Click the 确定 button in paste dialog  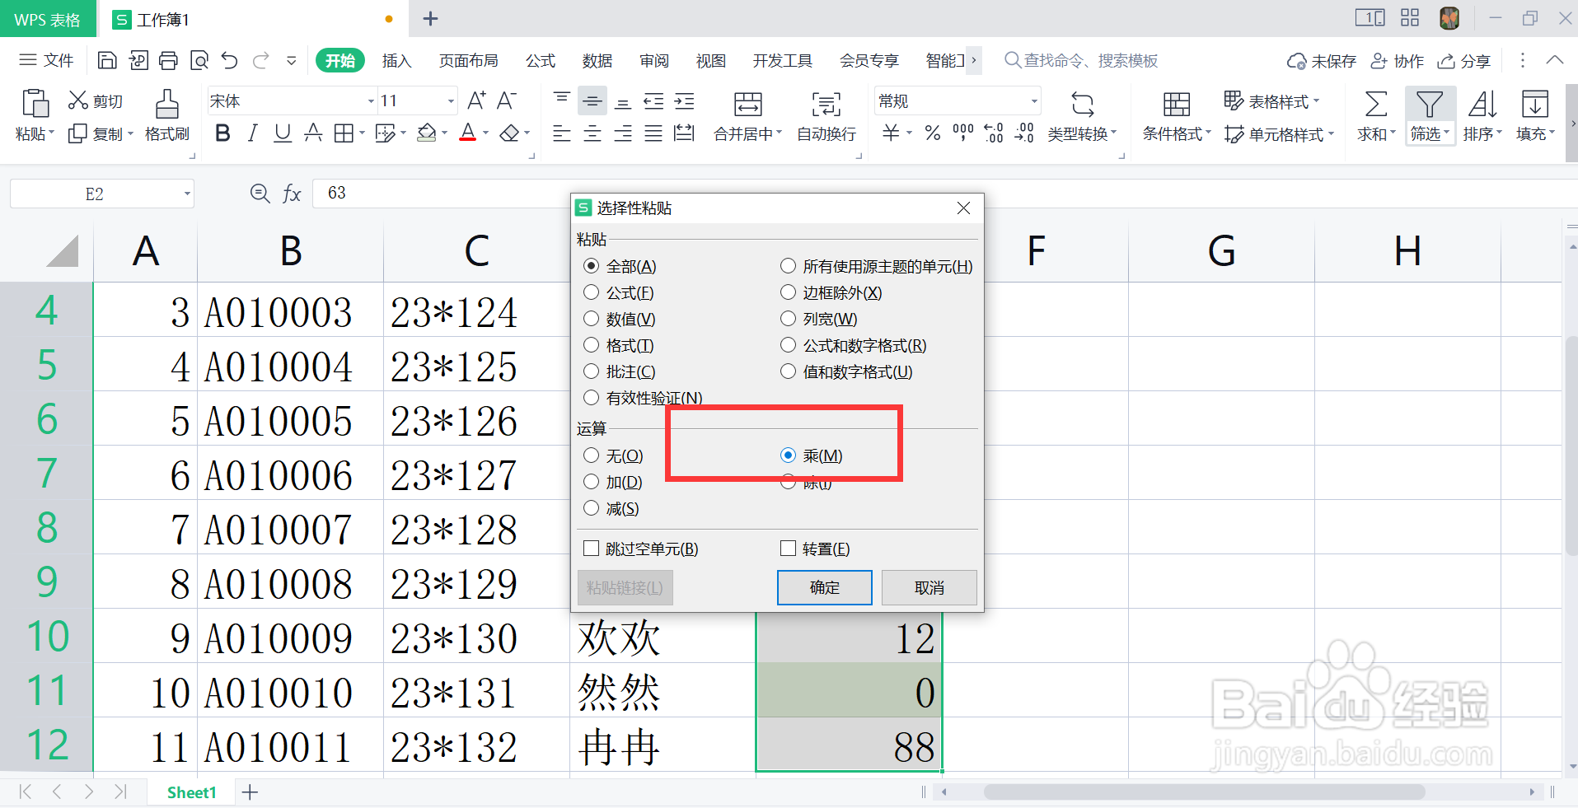(x=824, y=587)
